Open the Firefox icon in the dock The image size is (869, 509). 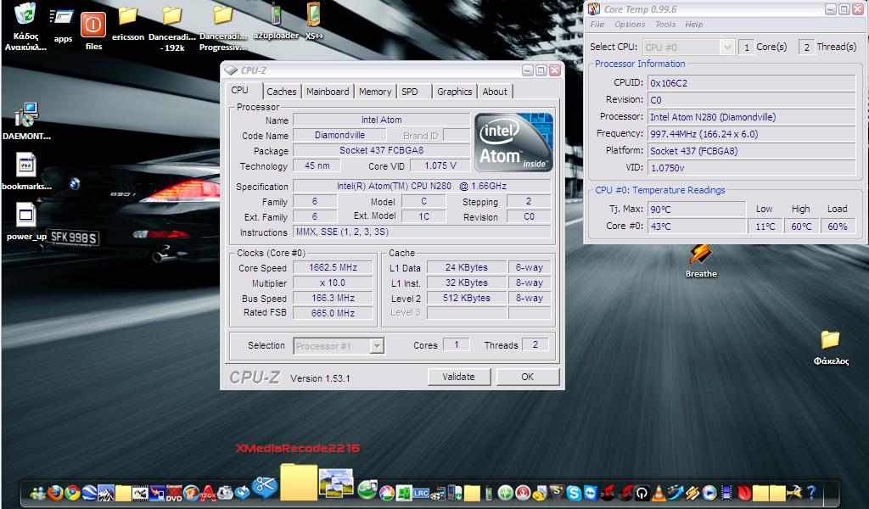[55, 493]
